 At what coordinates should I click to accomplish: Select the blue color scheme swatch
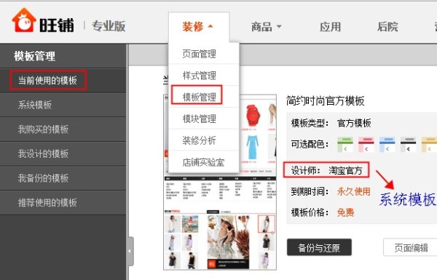pyautogui.click(x=387, y=145)
